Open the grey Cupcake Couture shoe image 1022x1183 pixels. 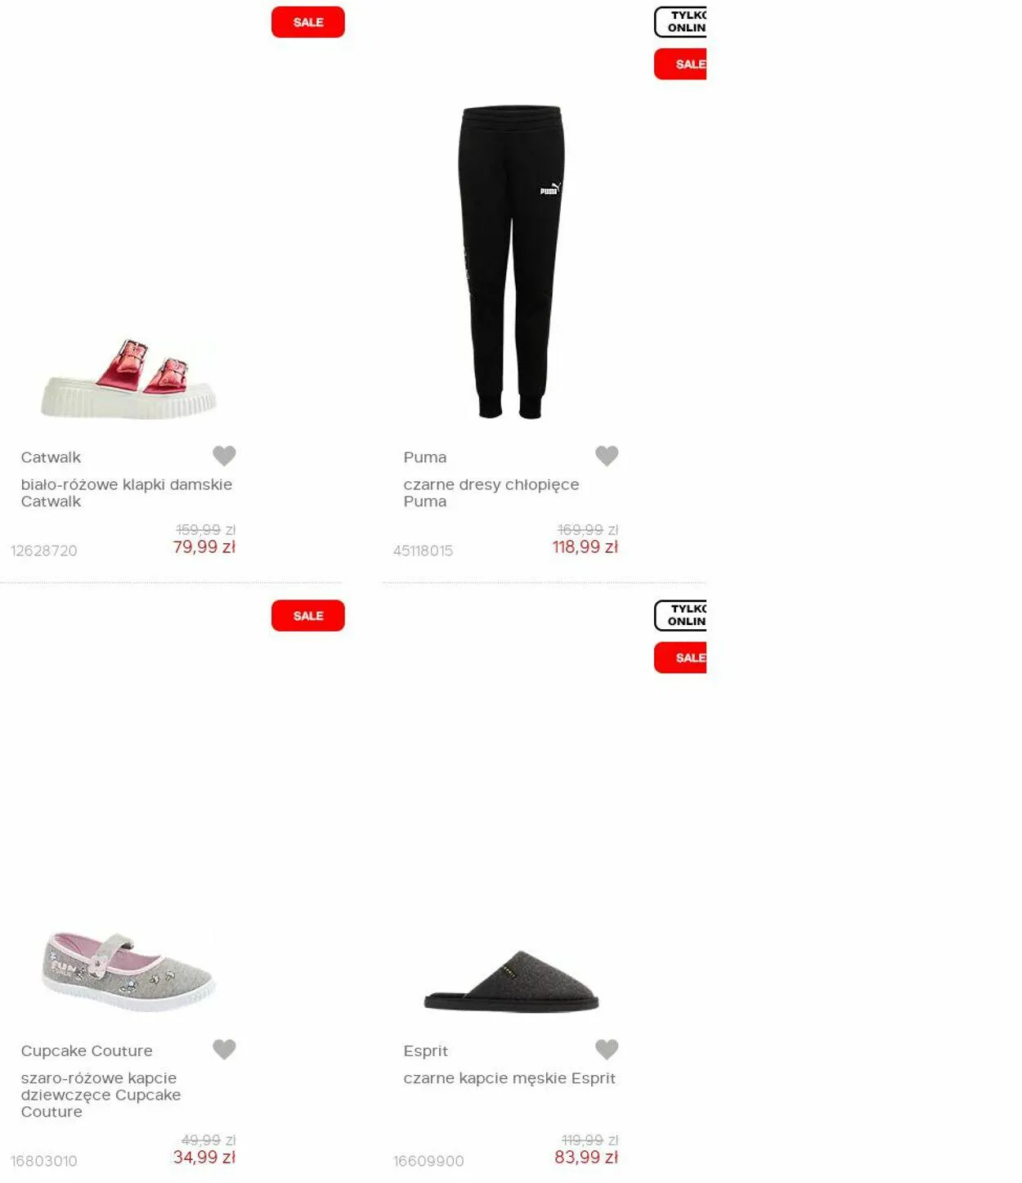coord(129,971)
